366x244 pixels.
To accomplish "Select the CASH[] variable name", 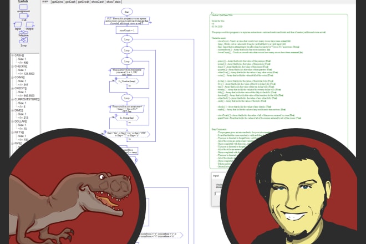I will 19,55.
